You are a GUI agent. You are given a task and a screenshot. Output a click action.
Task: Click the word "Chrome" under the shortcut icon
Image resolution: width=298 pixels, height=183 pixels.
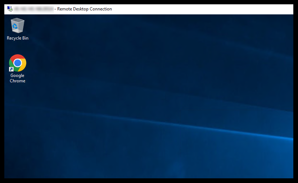18,81
